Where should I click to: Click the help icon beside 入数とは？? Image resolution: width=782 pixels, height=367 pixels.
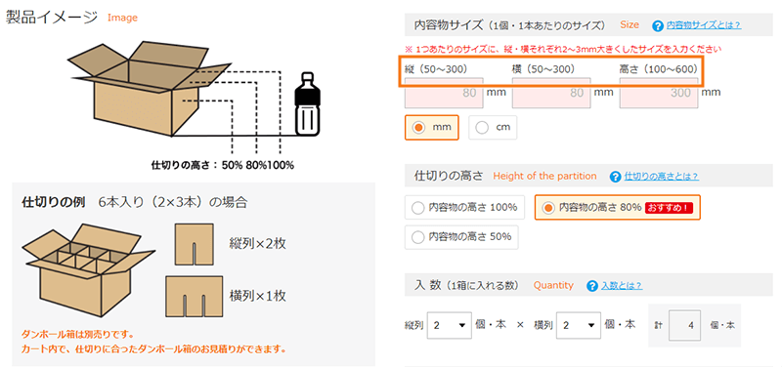pos(592,286)
